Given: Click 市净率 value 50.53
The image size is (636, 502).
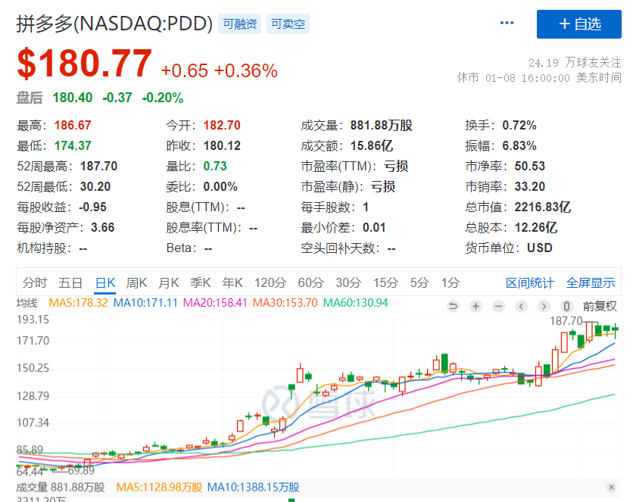Looking at the screenshot, I should [530, 167].
